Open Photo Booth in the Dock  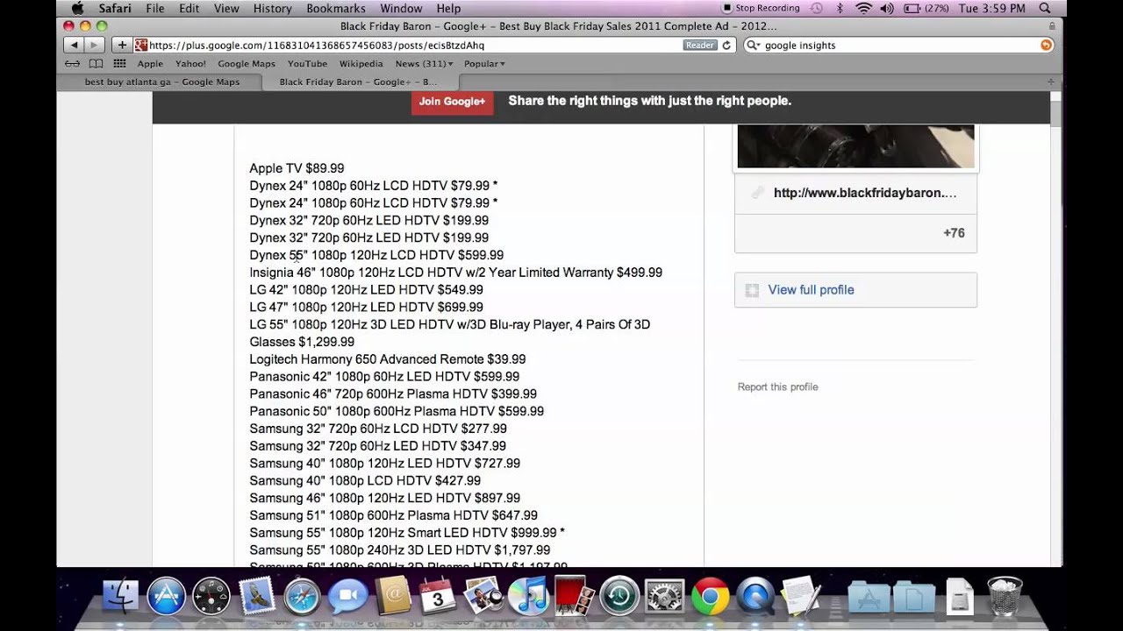click(574, 598)
